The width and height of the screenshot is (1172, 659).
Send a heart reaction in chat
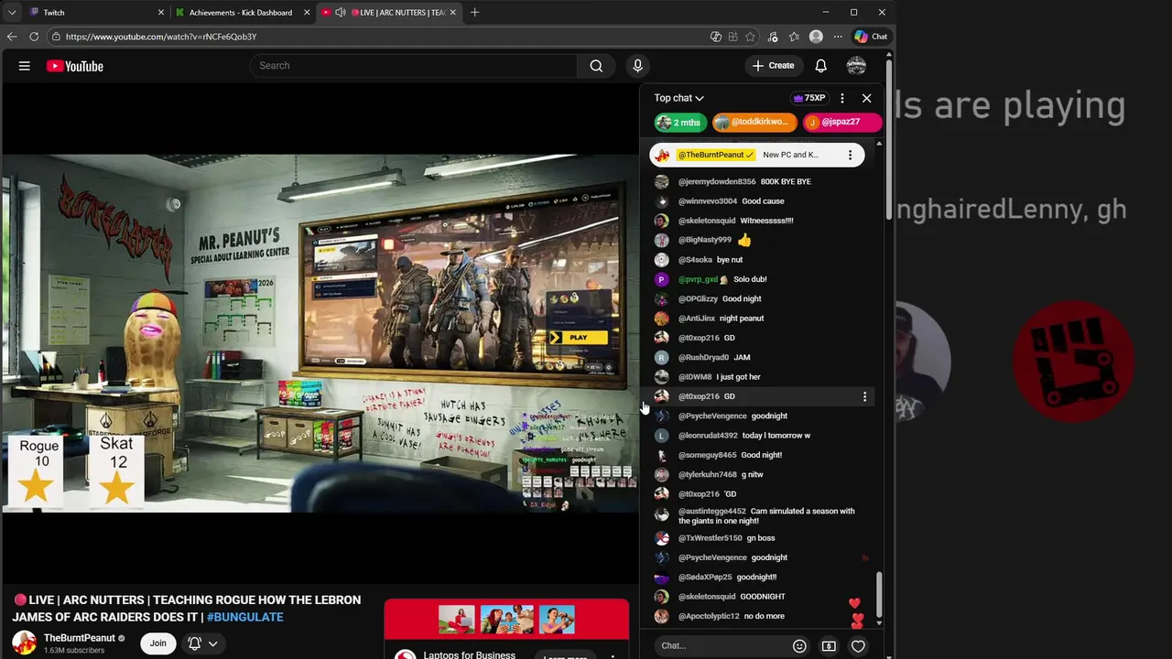pos(858,646)
